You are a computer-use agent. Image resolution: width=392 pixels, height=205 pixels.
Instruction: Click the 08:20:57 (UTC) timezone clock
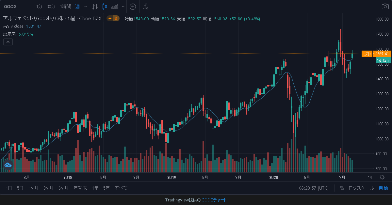click(314, 188)
